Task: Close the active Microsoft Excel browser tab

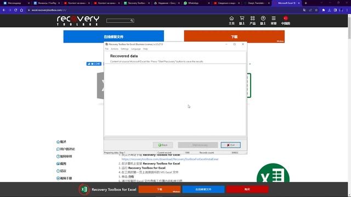Action: [298, 3]
